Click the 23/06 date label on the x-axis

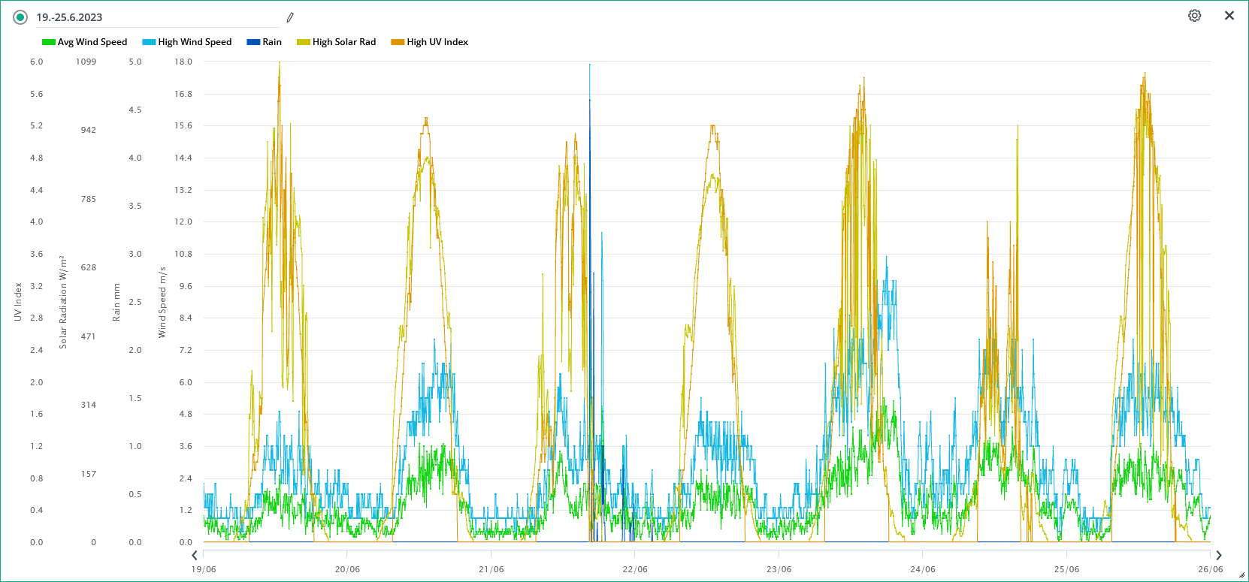[779, 569]
